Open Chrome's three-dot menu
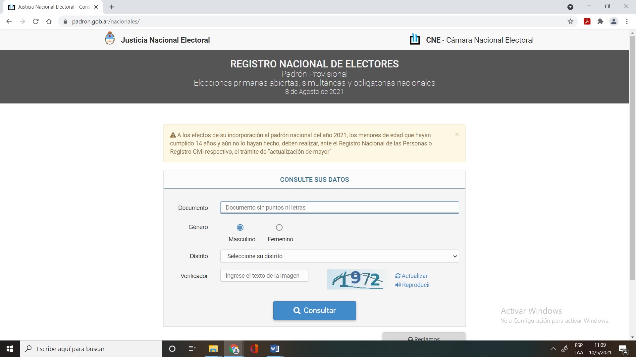Image resolution: width=636 pixels, height=357 pixels. point(627,21)
